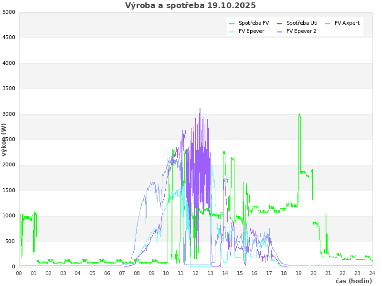Click the red Spotřeba Uti legend line
Viewport: 382px width, 286px height.
click(x=280, y=23)
